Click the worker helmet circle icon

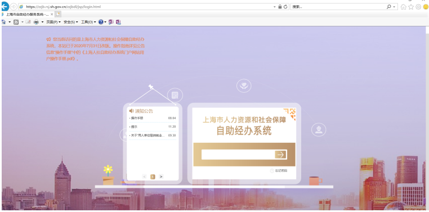(319, 130)
